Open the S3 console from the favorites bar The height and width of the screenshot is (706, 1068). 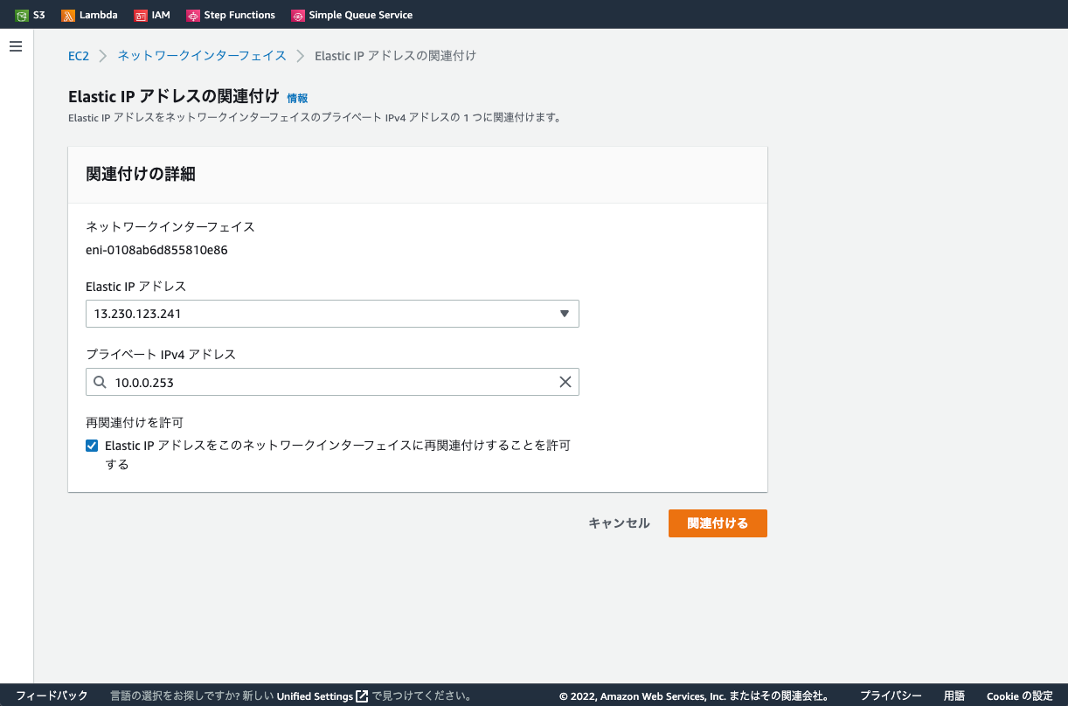tap(30, 14)
